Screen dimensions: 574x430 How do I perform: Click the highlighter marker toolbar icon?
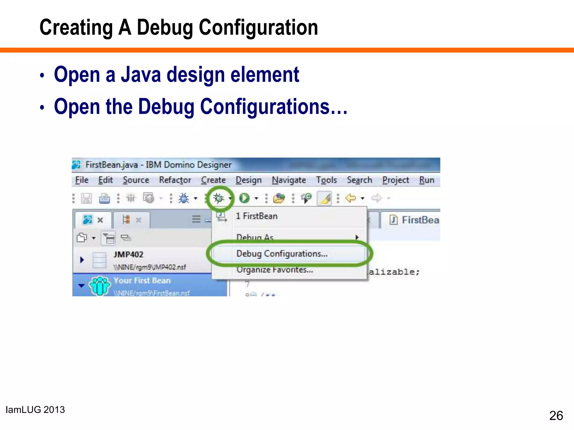[325, 198]
